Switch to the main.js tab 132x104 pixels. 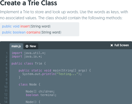click(16, 46)
